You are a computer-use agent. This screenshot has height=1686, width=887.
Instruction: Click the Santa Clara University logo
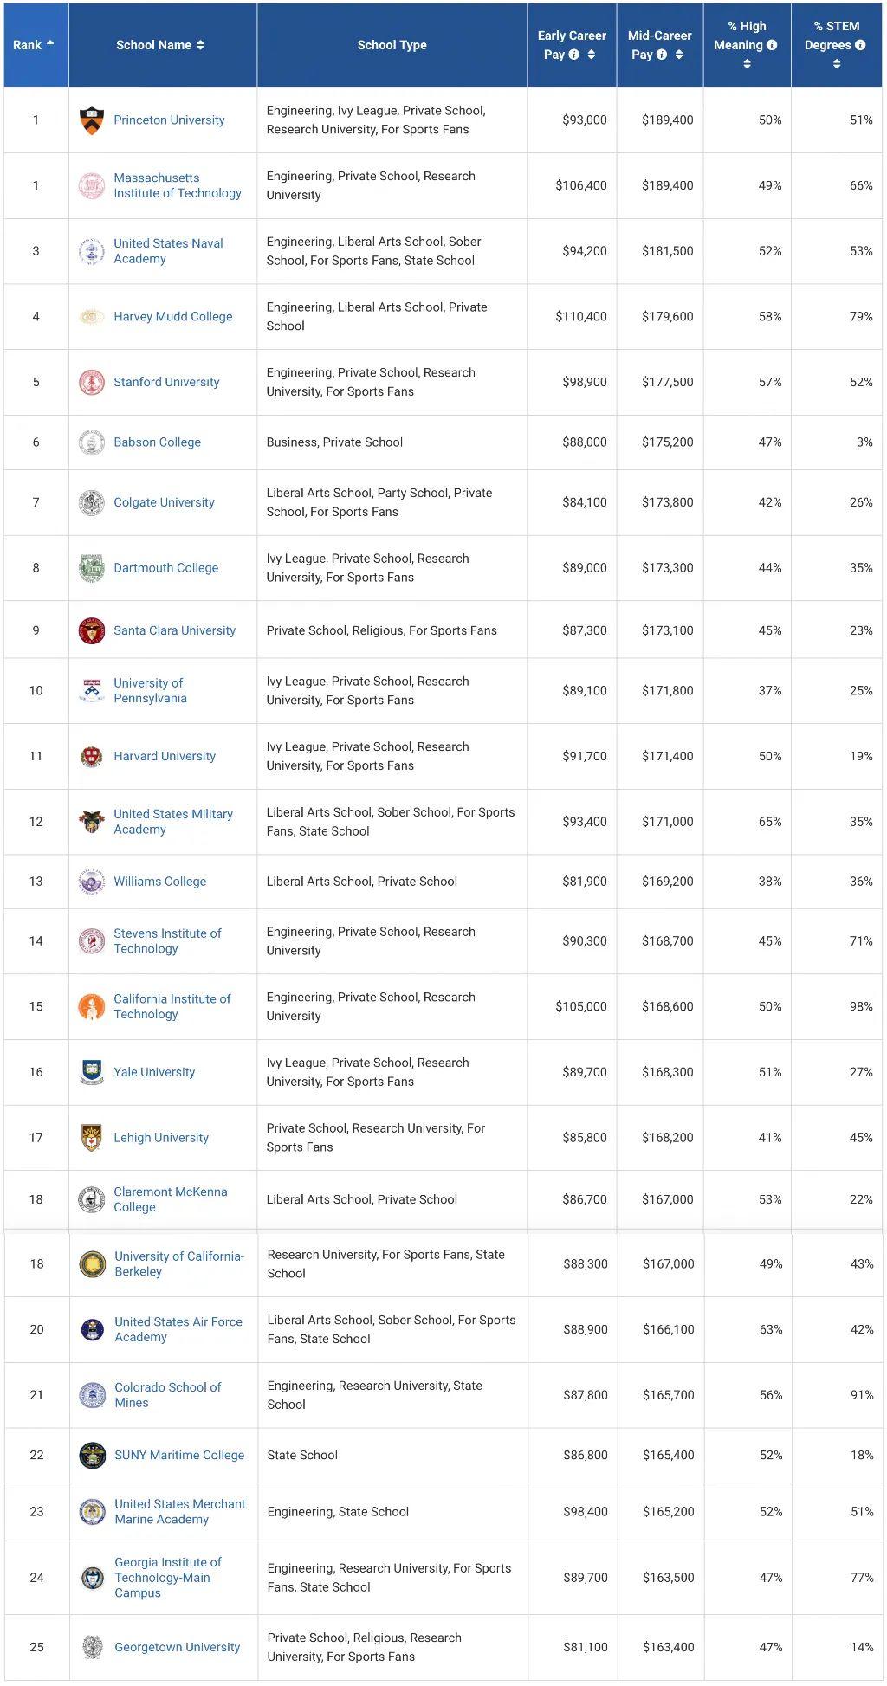pyautogui.click(x=91, y=630)
